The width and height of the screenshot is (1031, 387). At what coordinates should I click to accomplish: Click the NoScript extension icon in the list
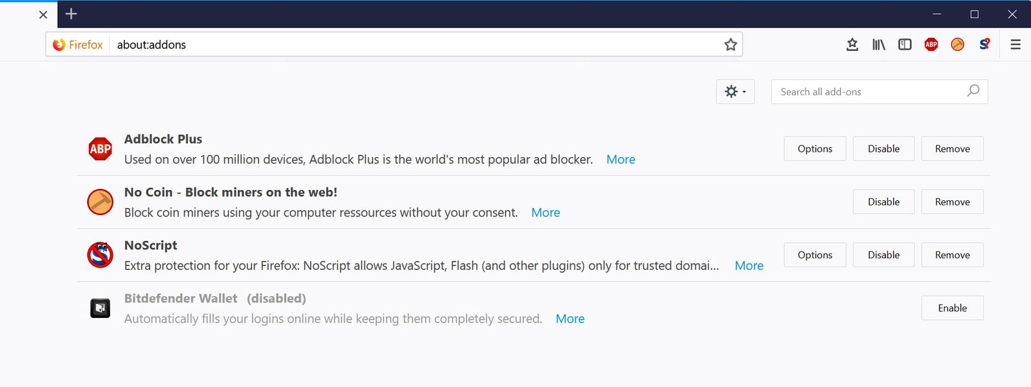tap(99, 255)
